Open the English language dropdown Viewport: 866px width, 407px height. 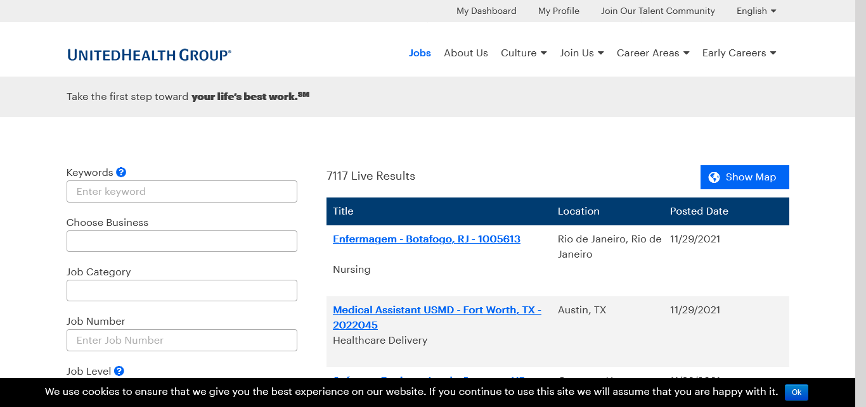pos(756,11)
